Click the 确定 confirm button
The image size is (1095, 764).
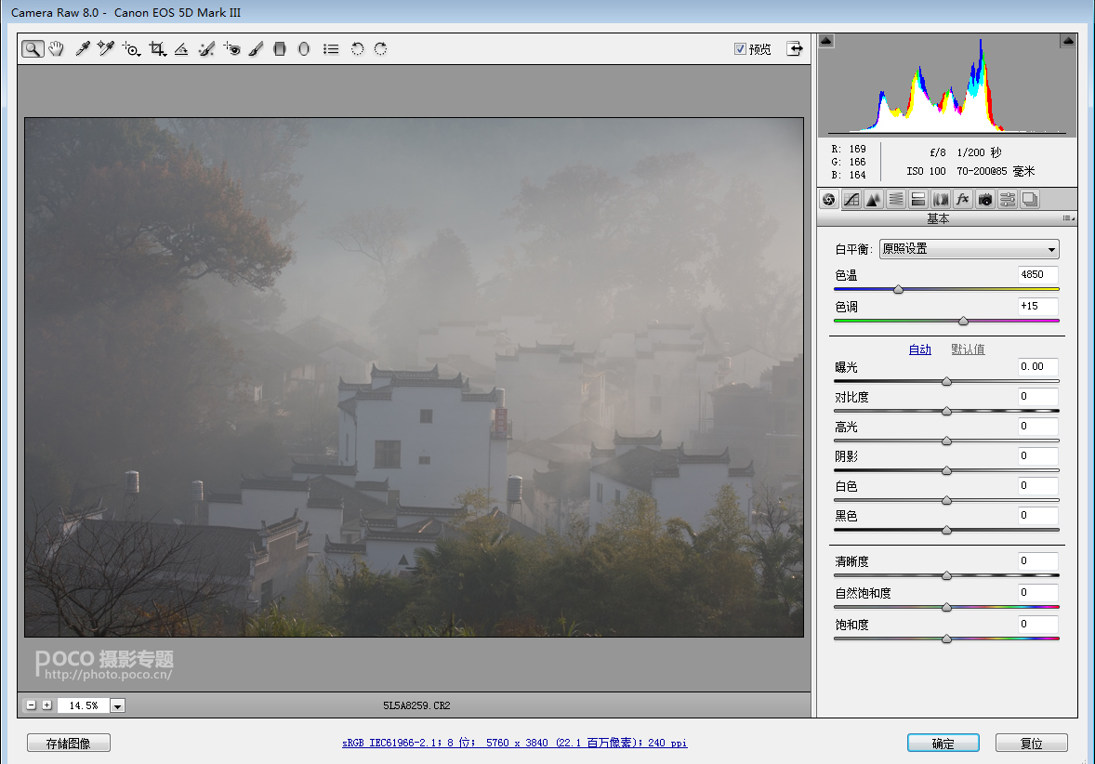click(943, 743)
